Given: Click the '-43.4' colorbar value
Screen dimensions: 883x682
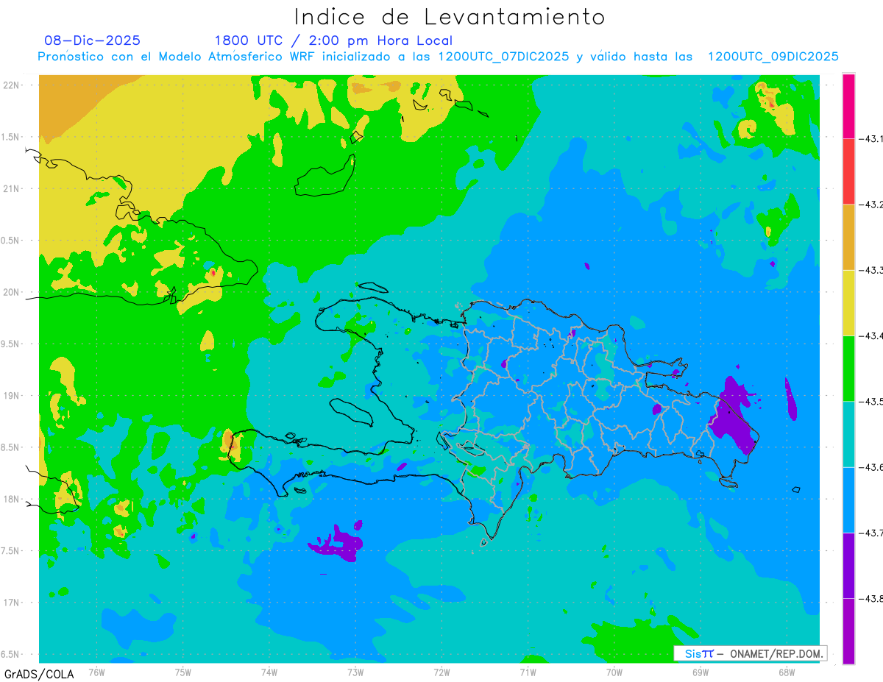Looking at the screenshot, I should click(x=870, y=335).
